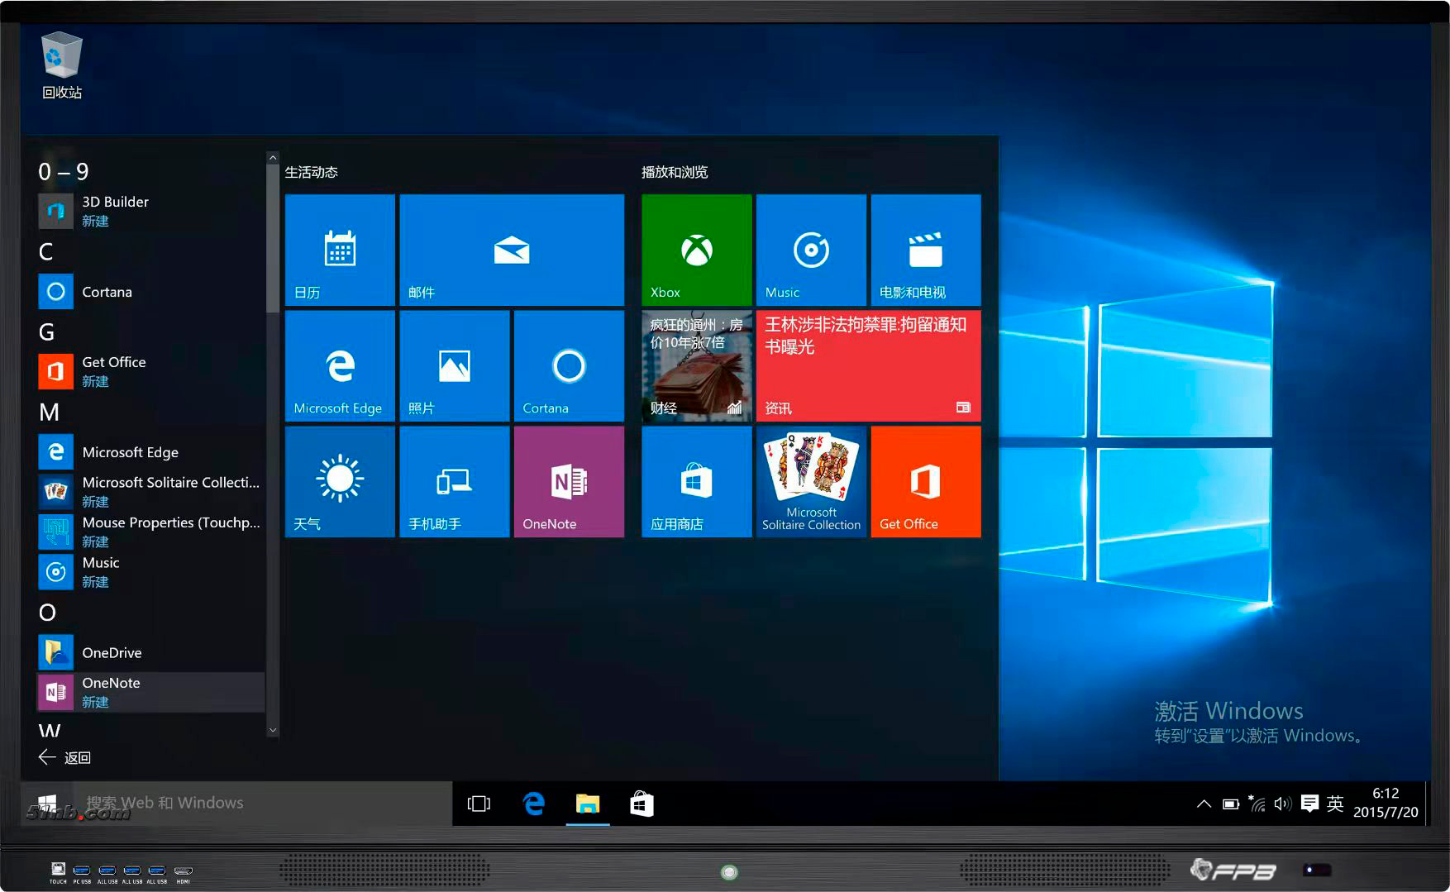Jump via the 0 – 9 group header
This screenshot has height=892, width=1450.
64,171
